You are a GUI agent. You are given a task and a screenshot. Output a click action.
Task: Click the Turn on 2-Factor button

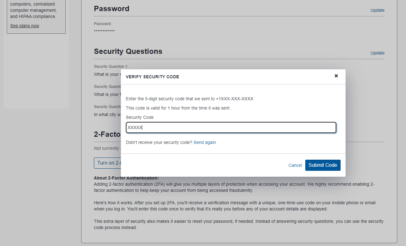click(107, 163)
